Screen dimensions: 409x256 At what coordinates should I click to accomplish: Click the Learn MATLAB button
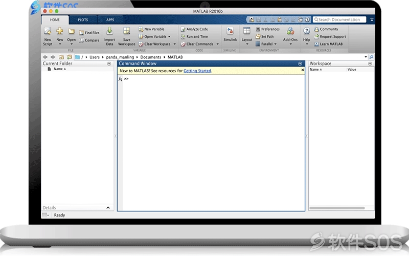click(x=328, y=44)
